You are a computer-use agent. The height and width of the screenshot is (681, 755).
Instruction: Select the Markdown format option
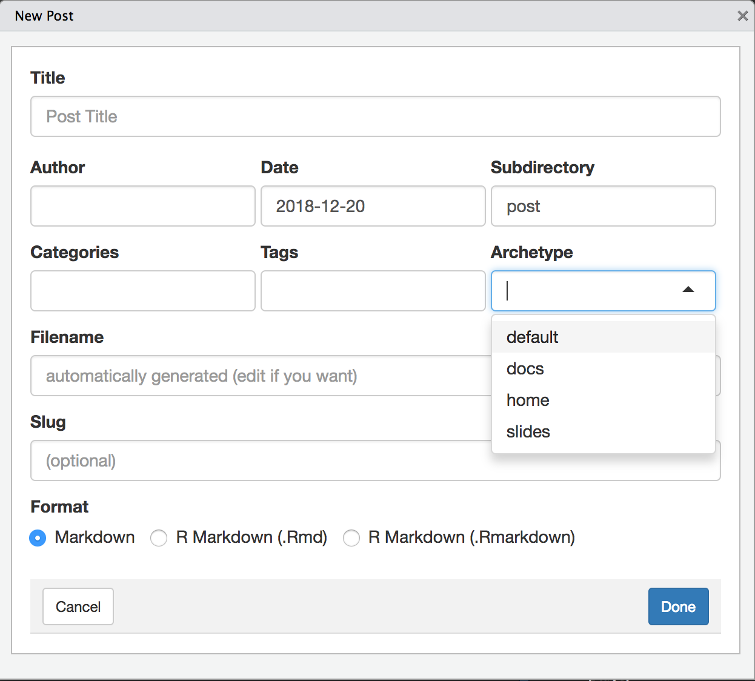point(37,537)
